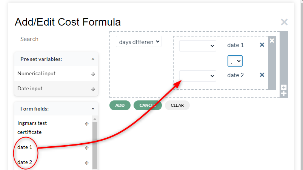This screenshot has height=170, width=303.
Task: Click the move icon next to date 2 field
Action: point(87,163)
